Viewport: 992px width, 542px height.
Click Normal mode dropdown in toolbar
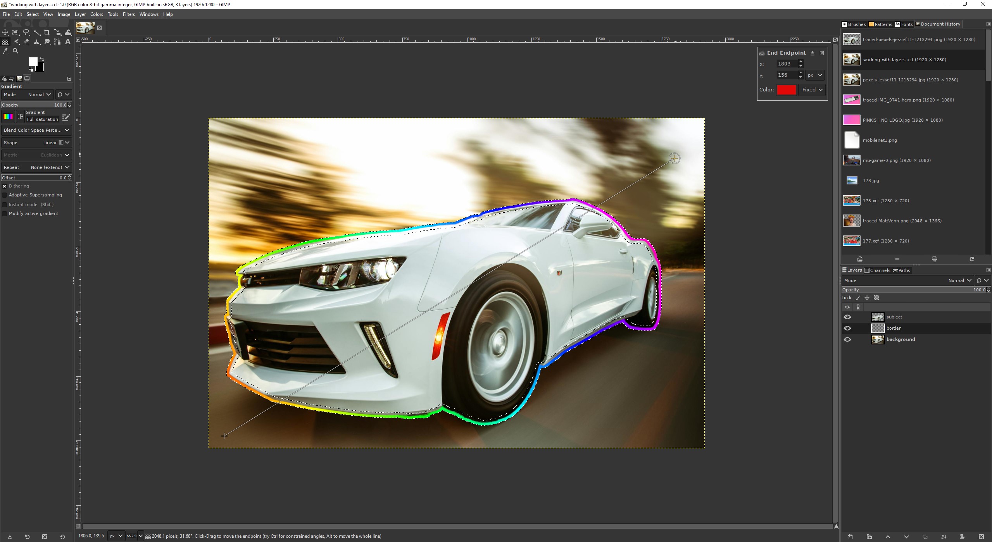[37, 94]
